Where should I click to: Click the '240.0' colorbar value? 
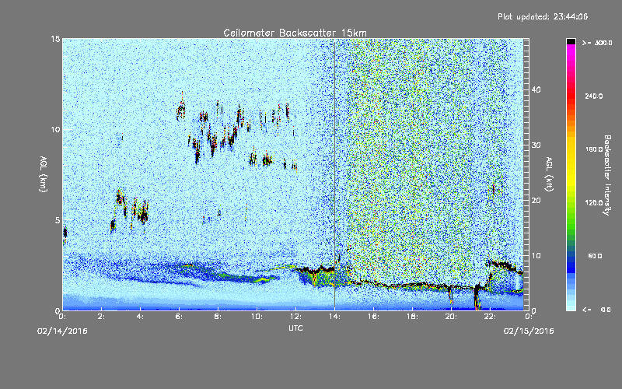point(593,96)
